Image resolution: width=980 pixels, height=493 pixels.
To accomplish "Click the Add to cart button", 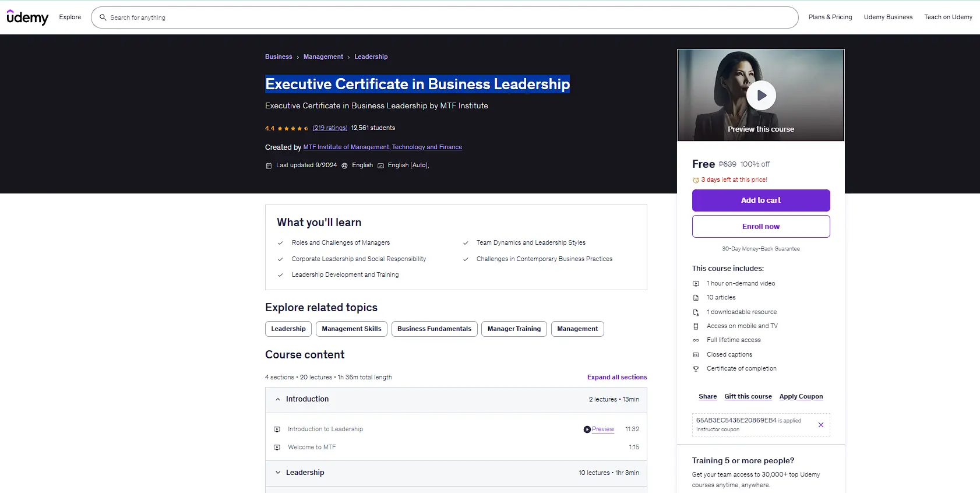I will (x=761, y=200).
